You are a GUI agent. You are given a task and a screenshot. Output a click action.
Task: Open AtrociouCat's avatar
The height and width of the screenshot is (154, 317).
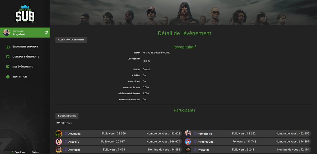click(x=188, y=142)
